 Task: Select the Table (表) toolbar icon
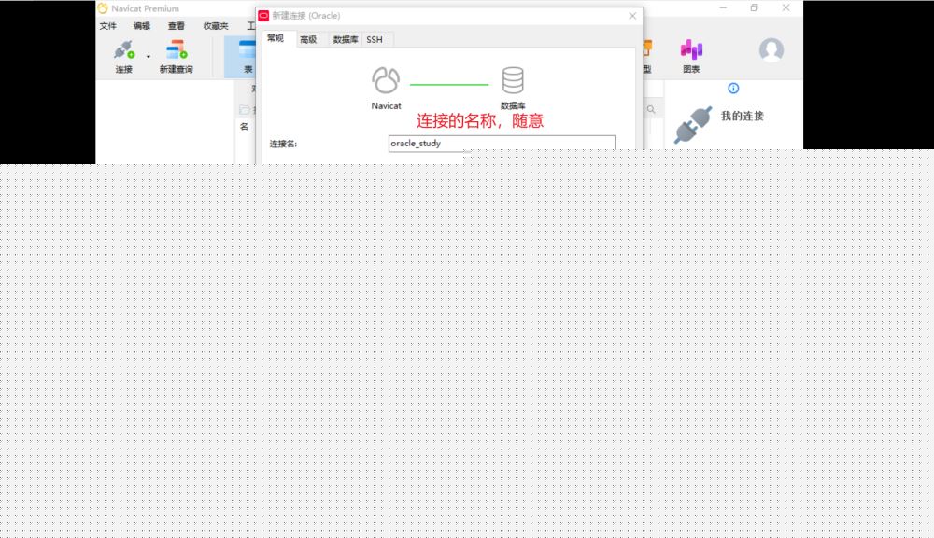pos(247,51)
